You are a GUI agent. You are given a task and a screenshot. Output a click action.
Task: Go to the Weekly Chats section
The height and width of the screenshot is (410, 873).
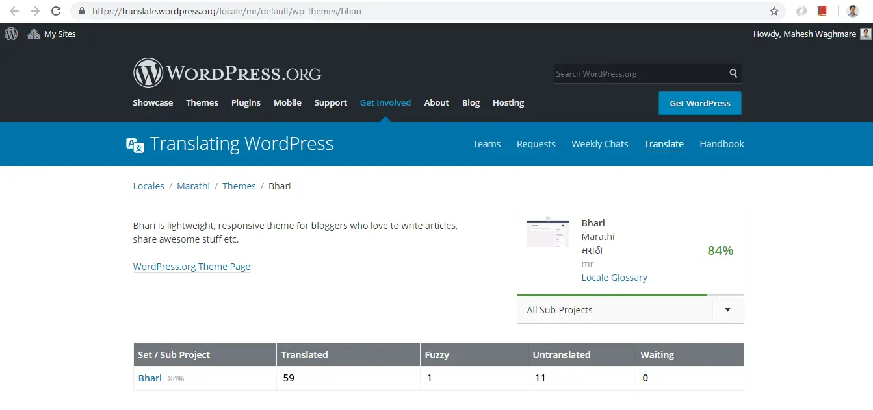[600, 144]
